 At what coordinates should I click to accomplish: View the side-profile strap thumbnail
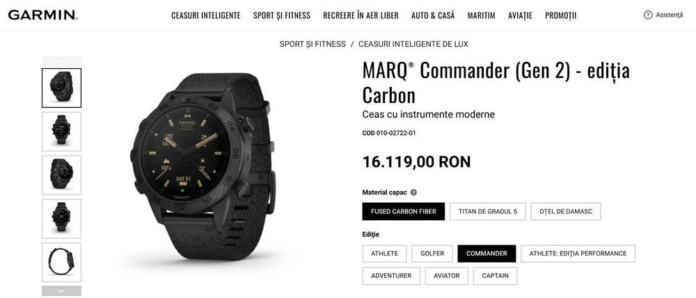(61, 262)
